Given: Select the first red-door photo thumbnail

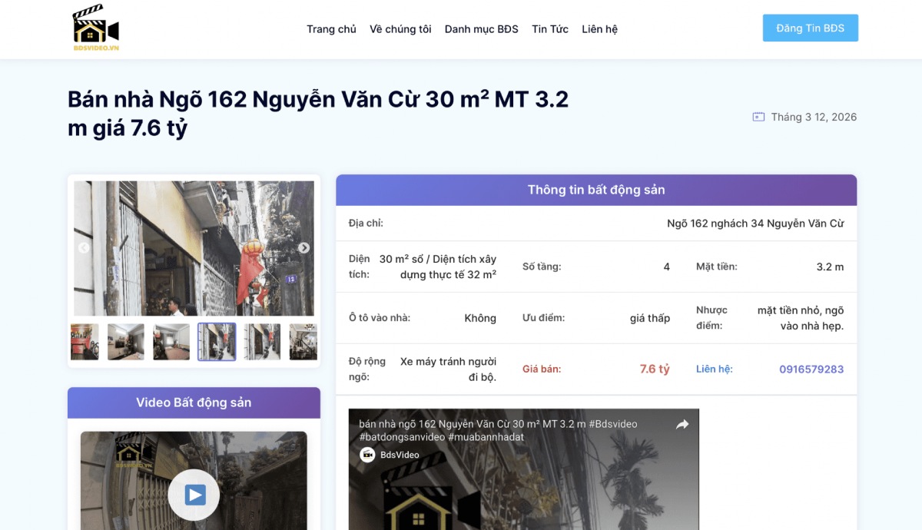Looking at the screenshot, I should pos(85,342).
